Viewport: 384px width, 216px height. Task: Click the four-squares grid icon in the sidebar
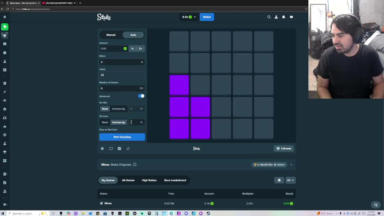4,161
